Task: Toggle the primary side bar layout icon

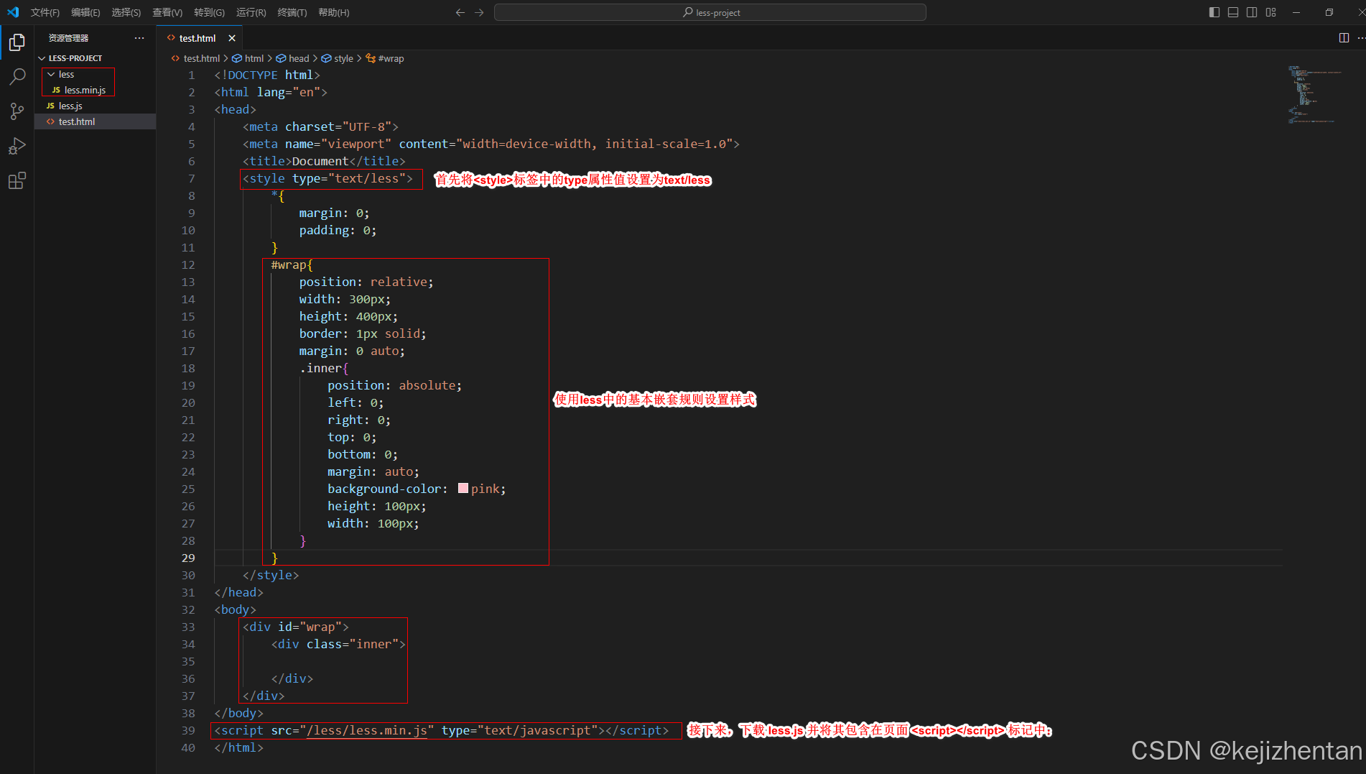Action: (x=1214, y=12)
